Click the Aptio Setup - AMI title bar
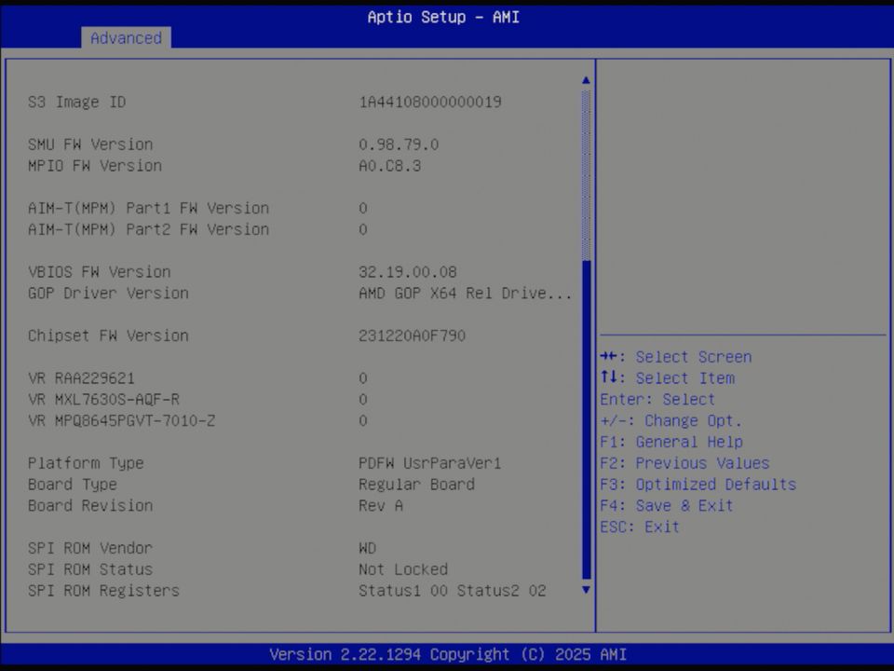The height and width of the screenshot is (671, 894). pyautogui.click(x=443, y=17)
